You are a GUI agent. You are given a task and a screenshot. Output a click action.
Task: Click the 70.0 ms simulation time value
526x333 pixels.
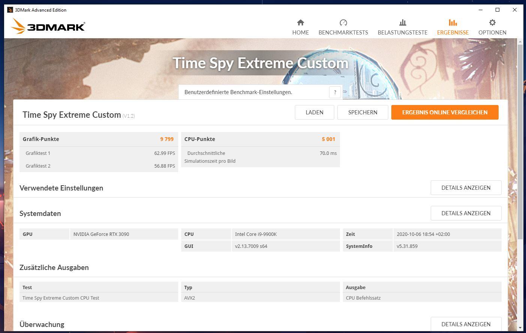click(328, 153)
